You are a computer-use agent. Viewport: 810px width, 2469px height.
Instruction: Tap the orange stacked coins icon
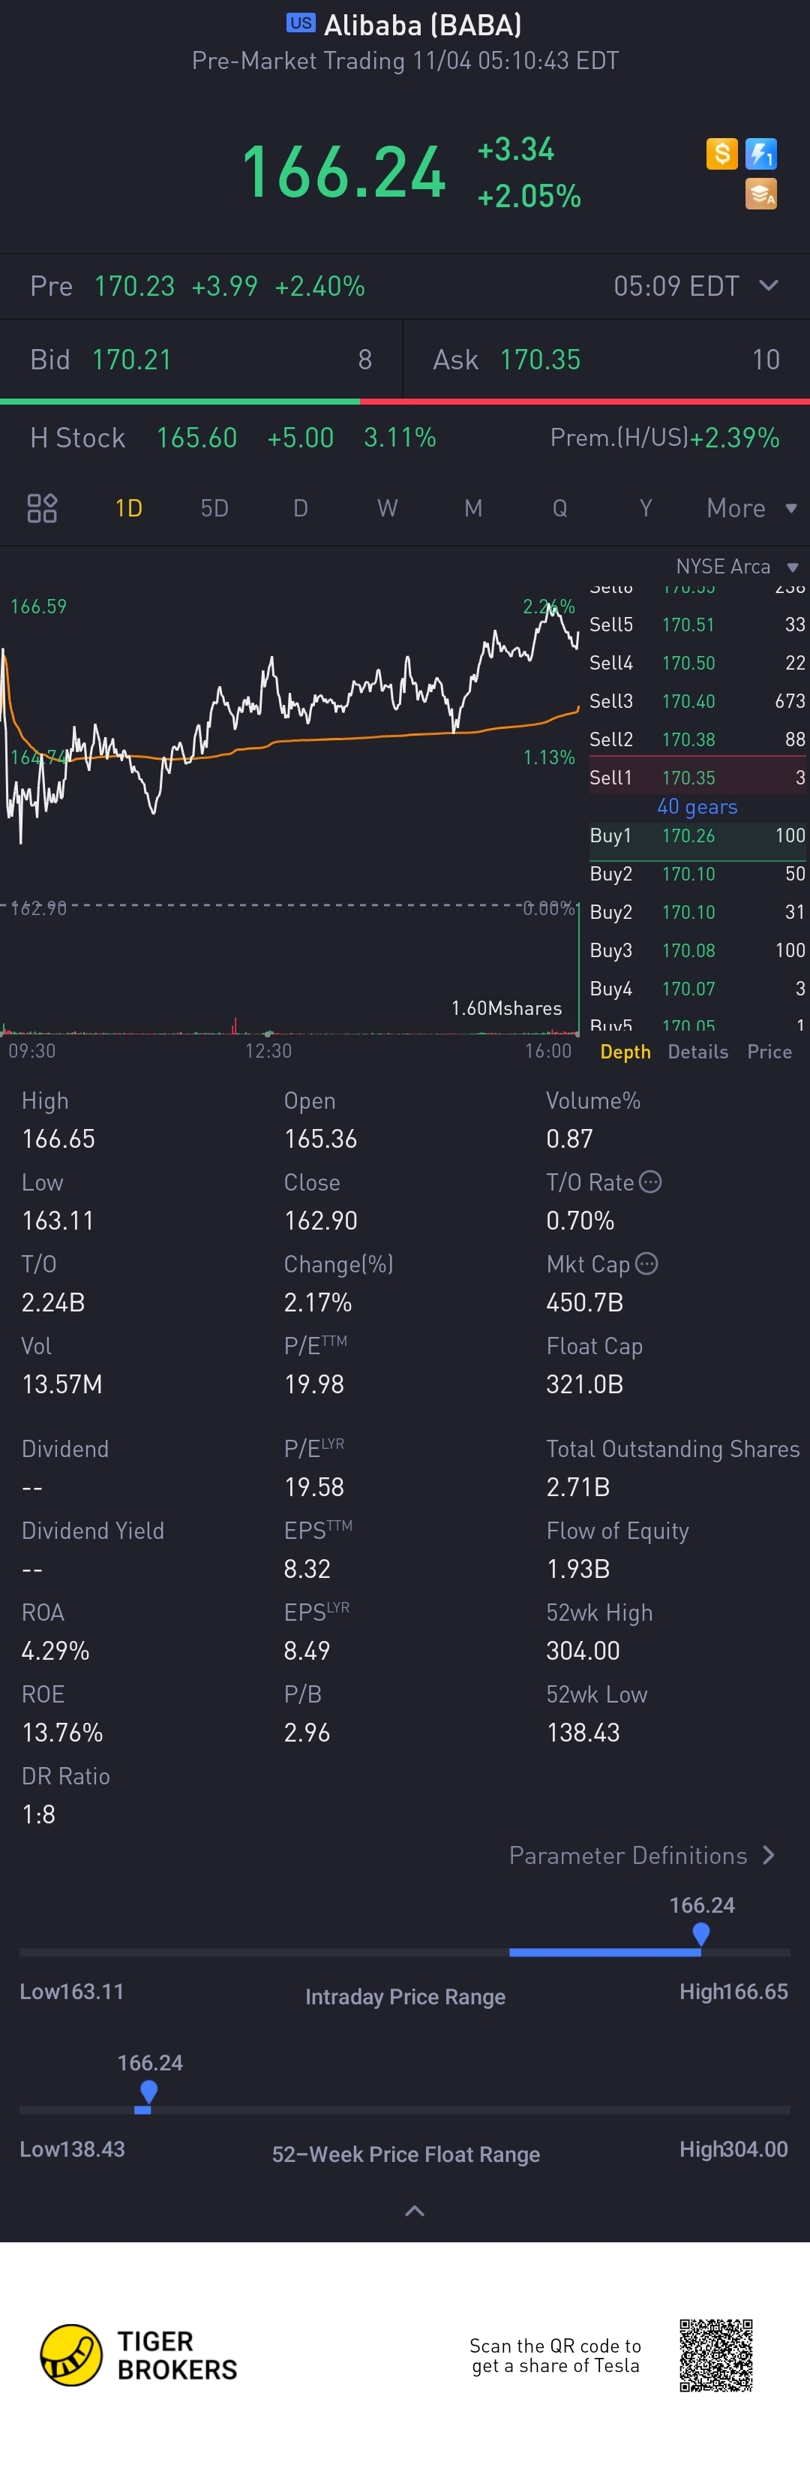(761, 194)
